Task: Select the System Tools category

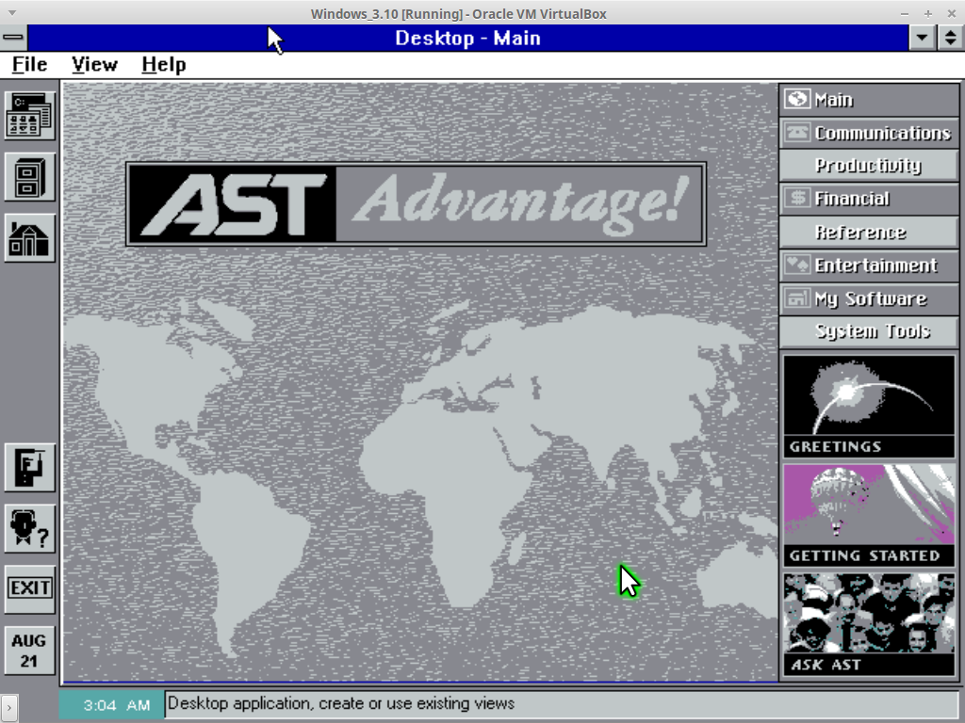Action: pyautogui.click(x=869, y=331)
